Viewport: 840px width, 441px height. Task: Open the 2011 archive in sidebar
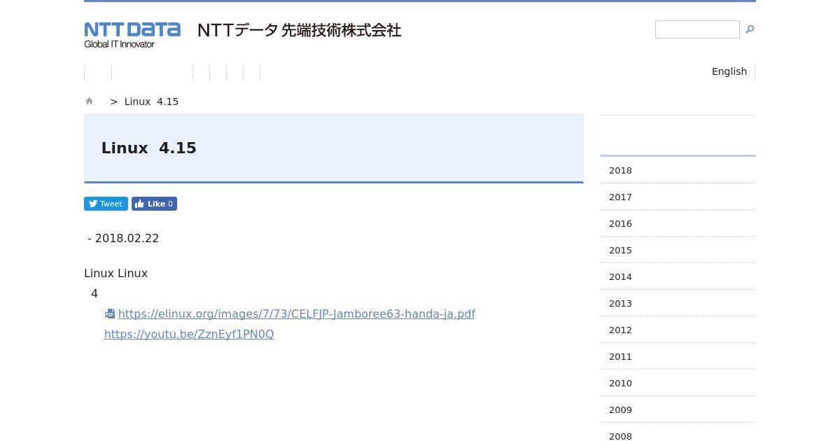point(678,356)
